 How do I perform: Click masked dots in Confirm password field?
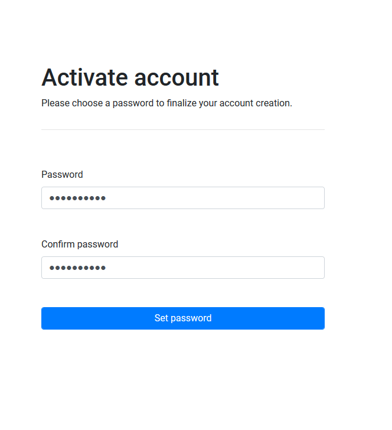(x=77, y=268)
